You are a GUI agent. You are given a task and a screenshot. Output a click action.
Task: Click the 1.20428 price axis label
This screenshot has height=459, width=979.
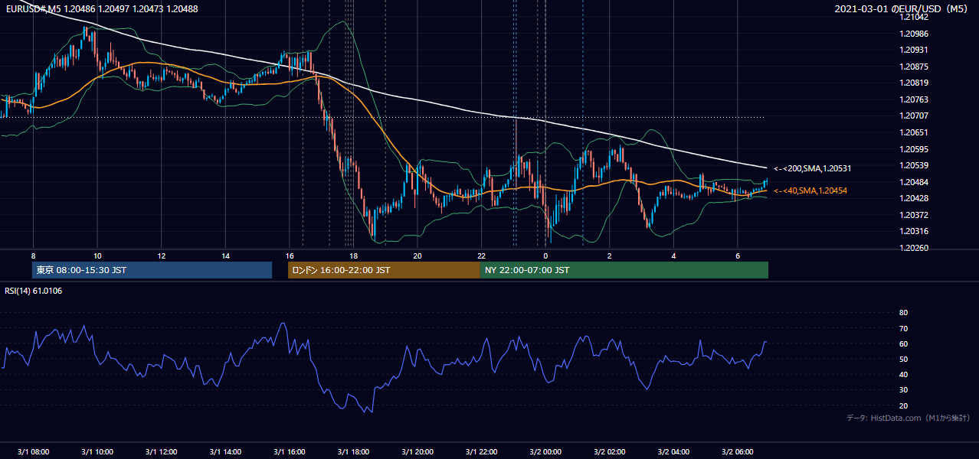click(x=915, y=198)
